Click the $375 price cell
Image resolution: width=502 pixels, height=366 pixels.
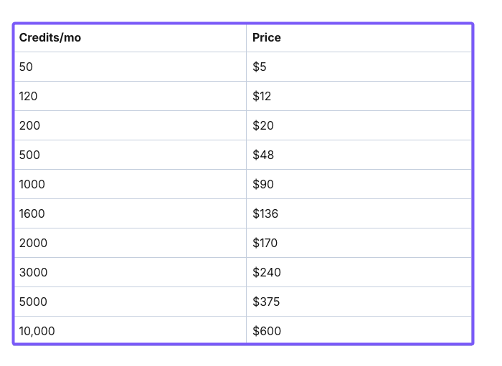point(266,302)
